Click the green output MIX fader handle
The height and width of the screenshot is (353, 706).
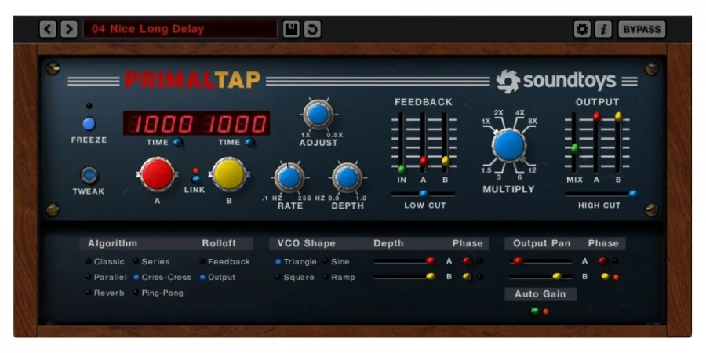(574, 147)
